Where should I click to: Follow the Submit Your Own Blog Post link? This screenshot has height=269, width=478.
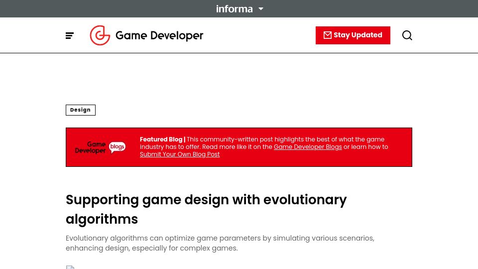click(180, 154)
